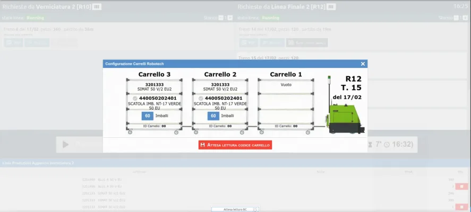Select the 60 Imballi value on Carrello 3
Image resolution: width=471 pixels, height=212 pixels.
pos(148,116)
